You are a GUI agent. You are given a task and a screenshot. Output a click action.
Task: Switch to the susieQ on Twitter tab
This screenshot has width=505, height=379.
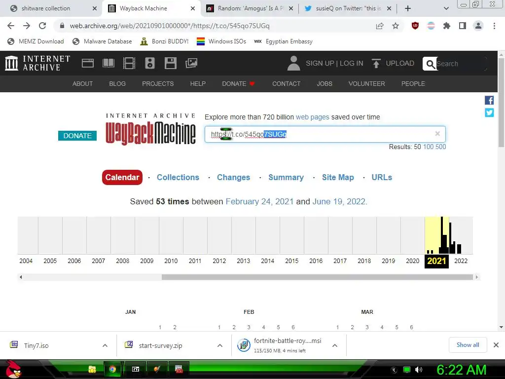click(x=347, y=8)
